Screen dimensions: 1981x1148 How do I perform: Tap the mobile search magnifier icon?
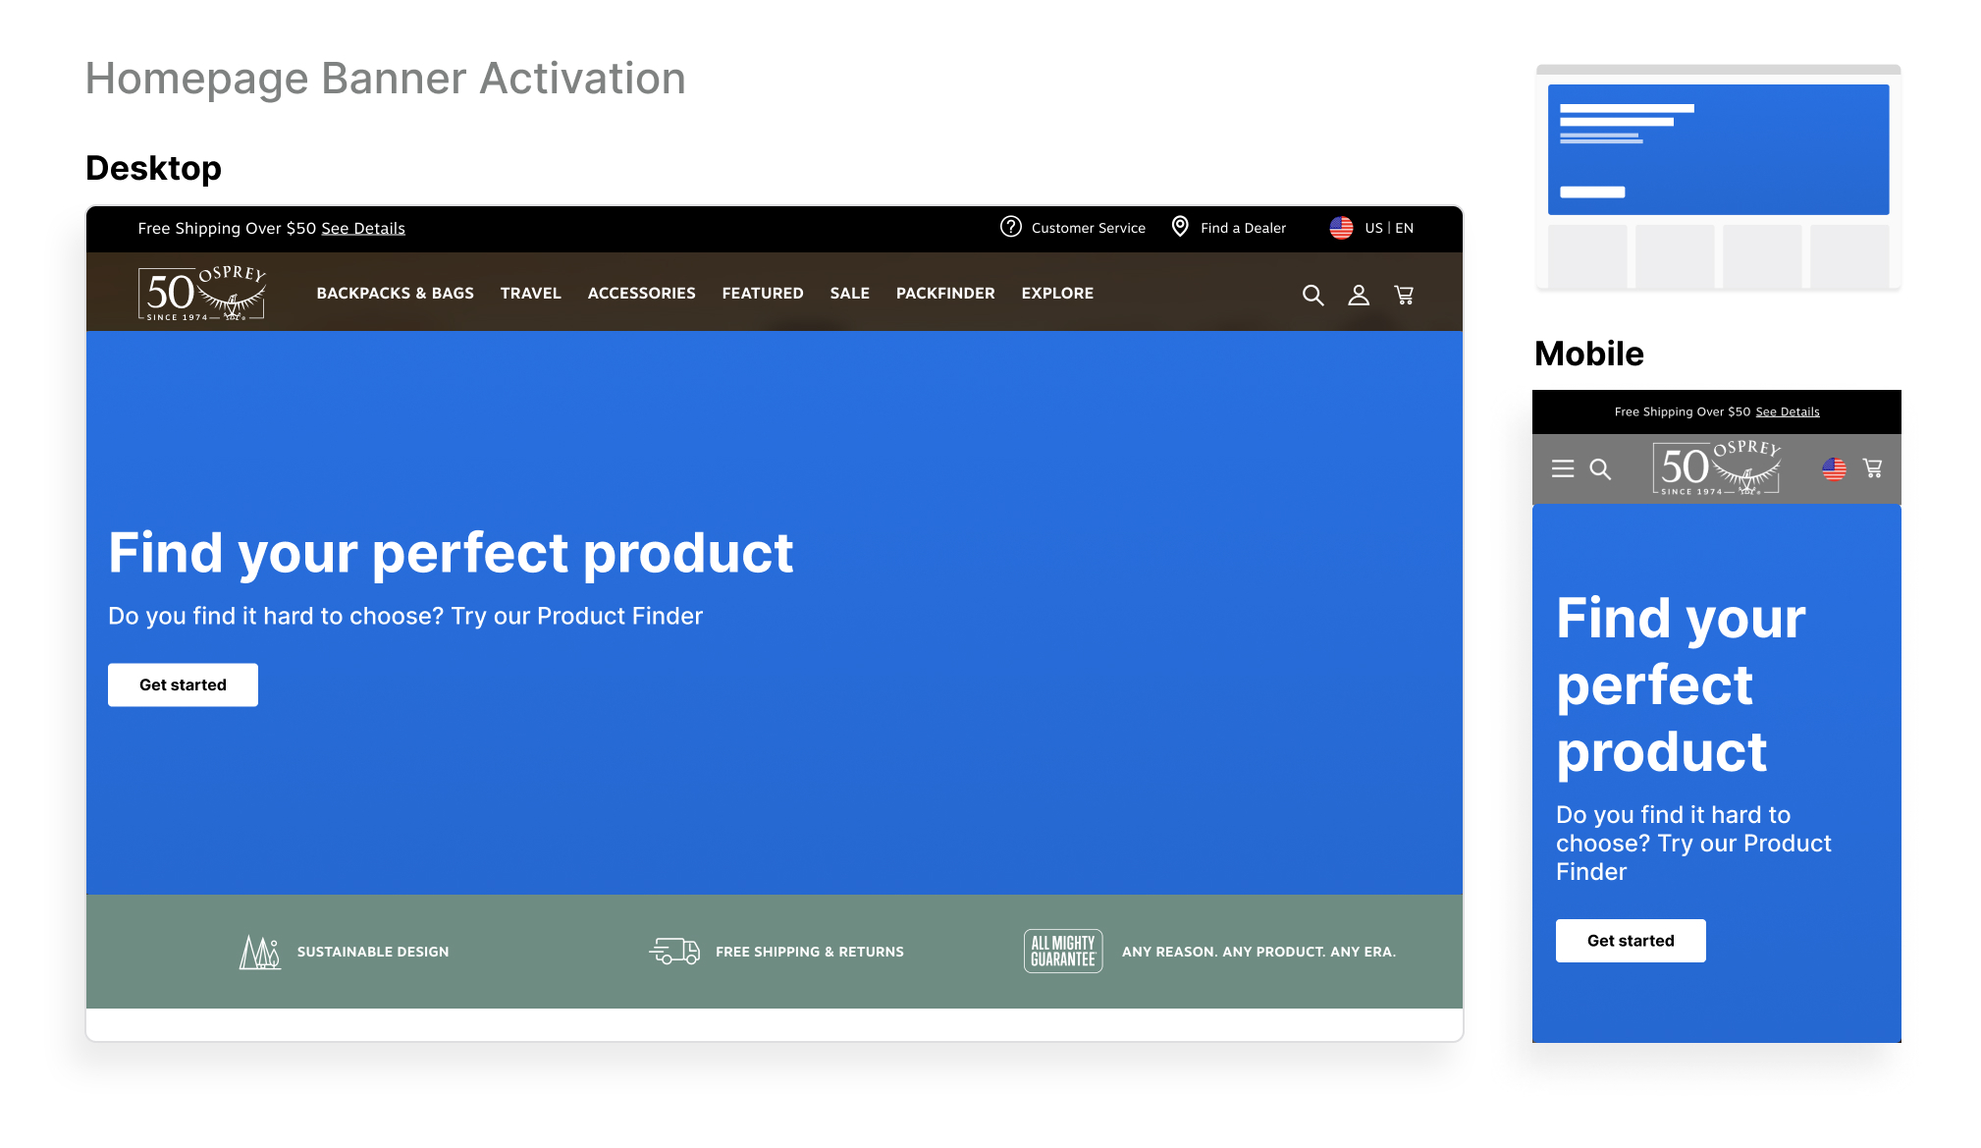[1600, 468]
